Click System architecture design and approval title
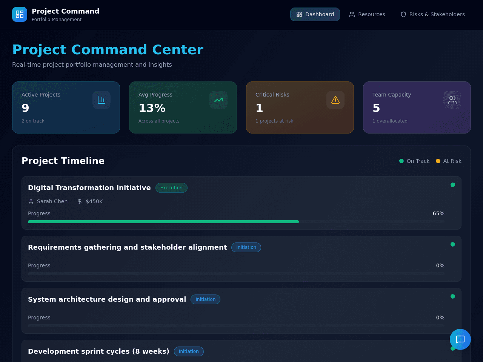Screen dimensions: 483x362 107,299
